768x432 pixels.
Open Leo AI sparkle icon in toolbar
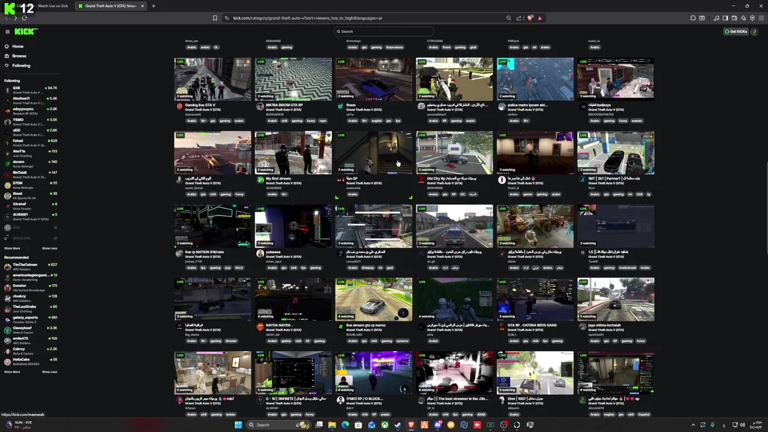742,18
